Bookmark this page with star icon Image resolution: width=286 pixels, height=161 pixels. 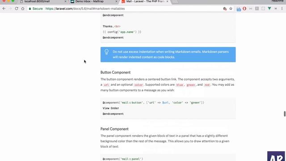pos(231,8)
